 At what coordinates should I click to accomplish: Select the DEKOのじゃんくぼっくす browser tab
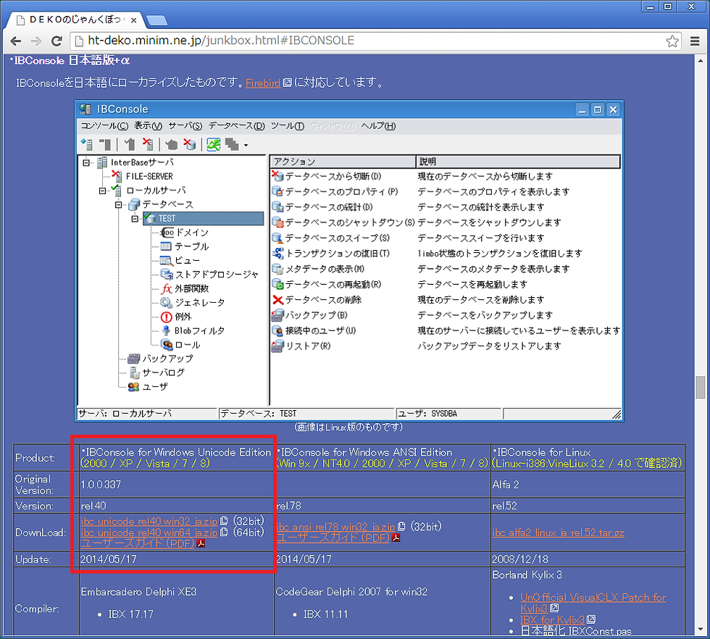[76, 20]
